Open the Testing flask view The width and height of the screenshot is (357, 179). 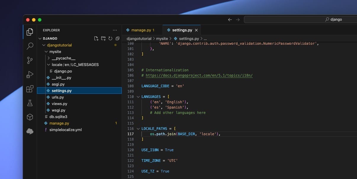click(x=30, y=103)
